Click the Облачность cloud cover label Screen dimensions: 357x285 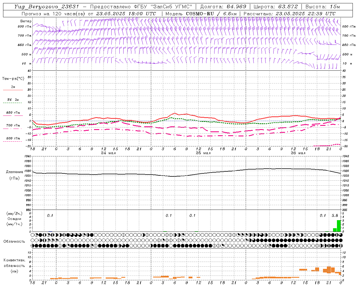pos(14,241)
